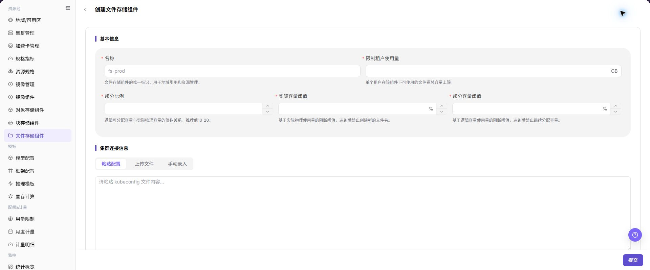650x270 pixels.
Task: Navigate to 块存储组件
Action: (x=38, y=123)
